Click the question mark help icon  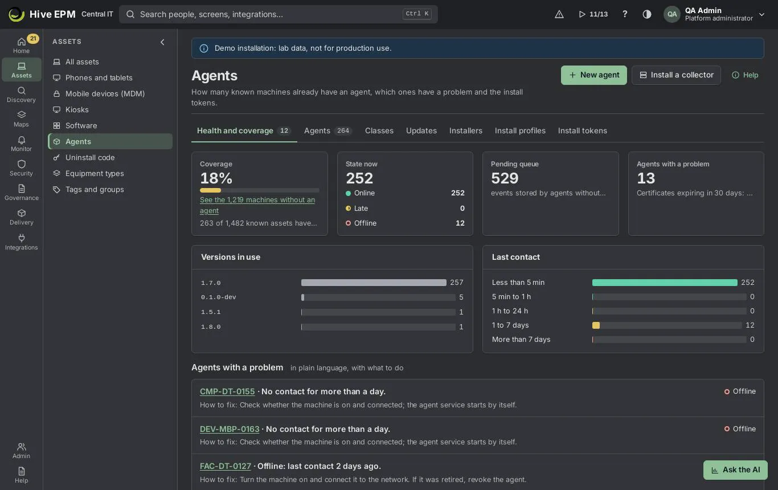coord(625,14)
